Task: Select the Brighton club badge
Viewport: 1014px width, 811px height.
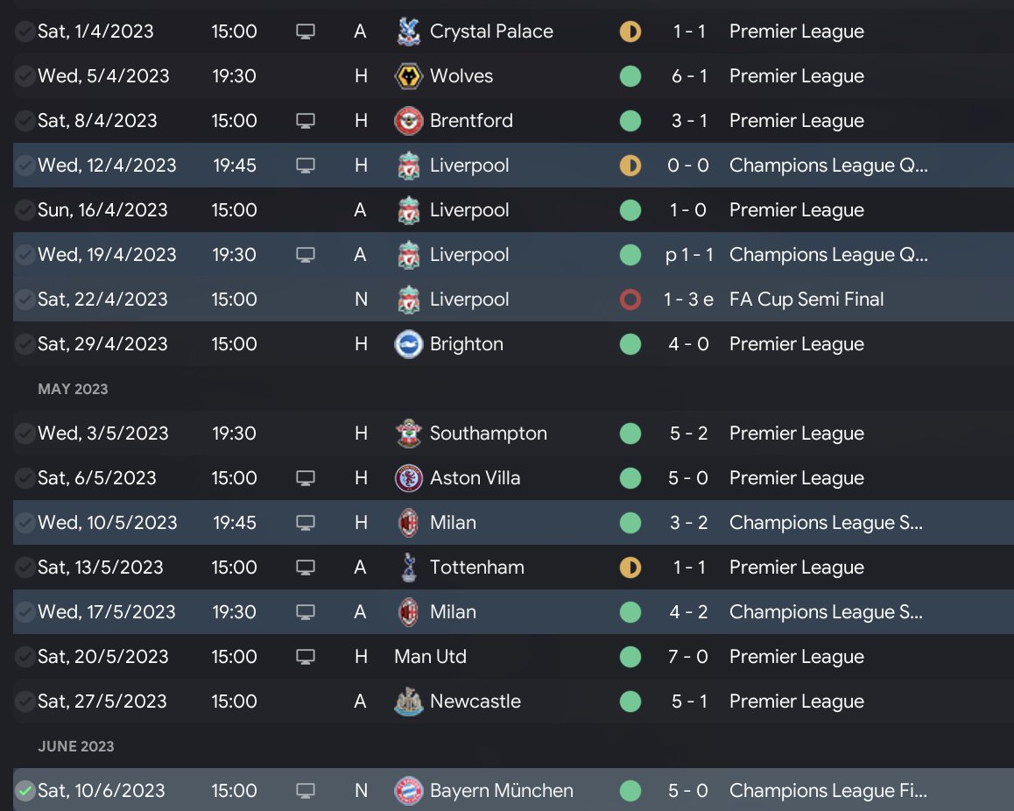Action: (x=408, y=344)
